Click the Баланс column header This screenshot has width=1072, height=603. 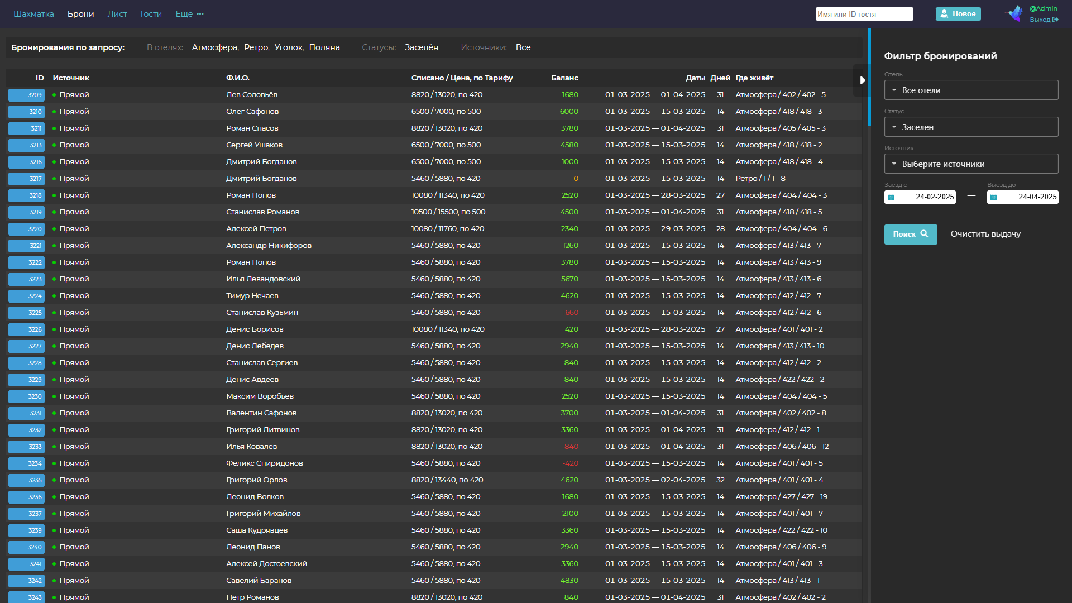564,78
